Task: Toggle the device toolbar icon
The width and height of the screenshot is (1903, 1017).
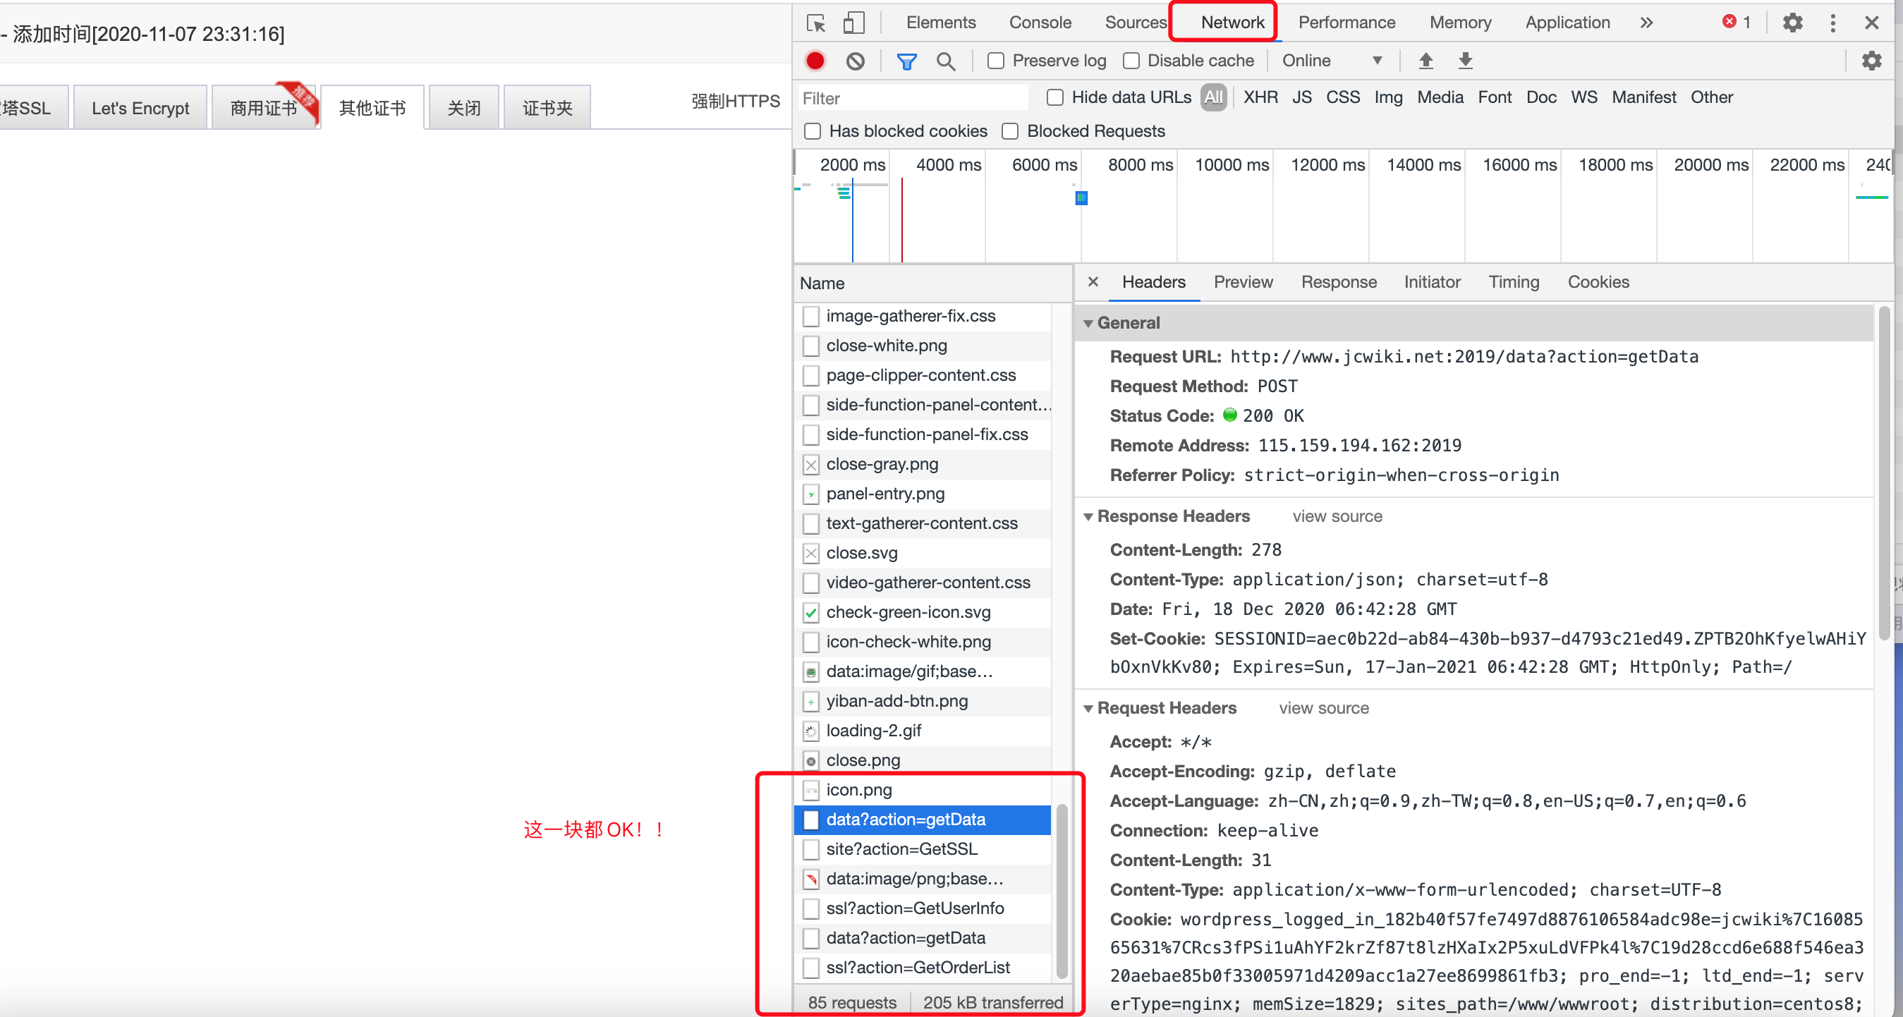Action: [853, 23]
